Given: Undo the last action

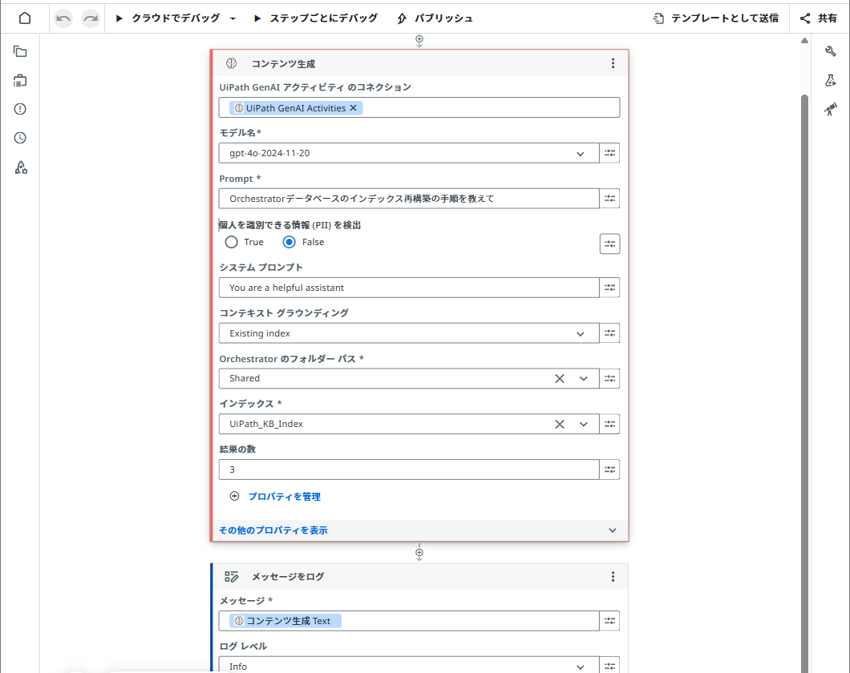Looking at the screenshot, I should tap(63, 18).
